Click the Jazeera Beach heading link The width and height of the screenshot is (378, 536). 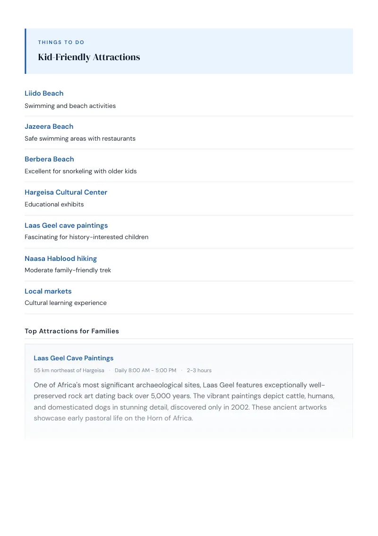pos(49,126)
